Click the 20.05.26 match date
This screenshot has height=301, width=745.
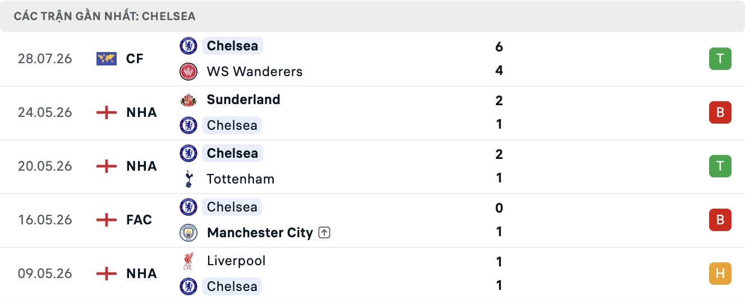[x=45, y=166]
